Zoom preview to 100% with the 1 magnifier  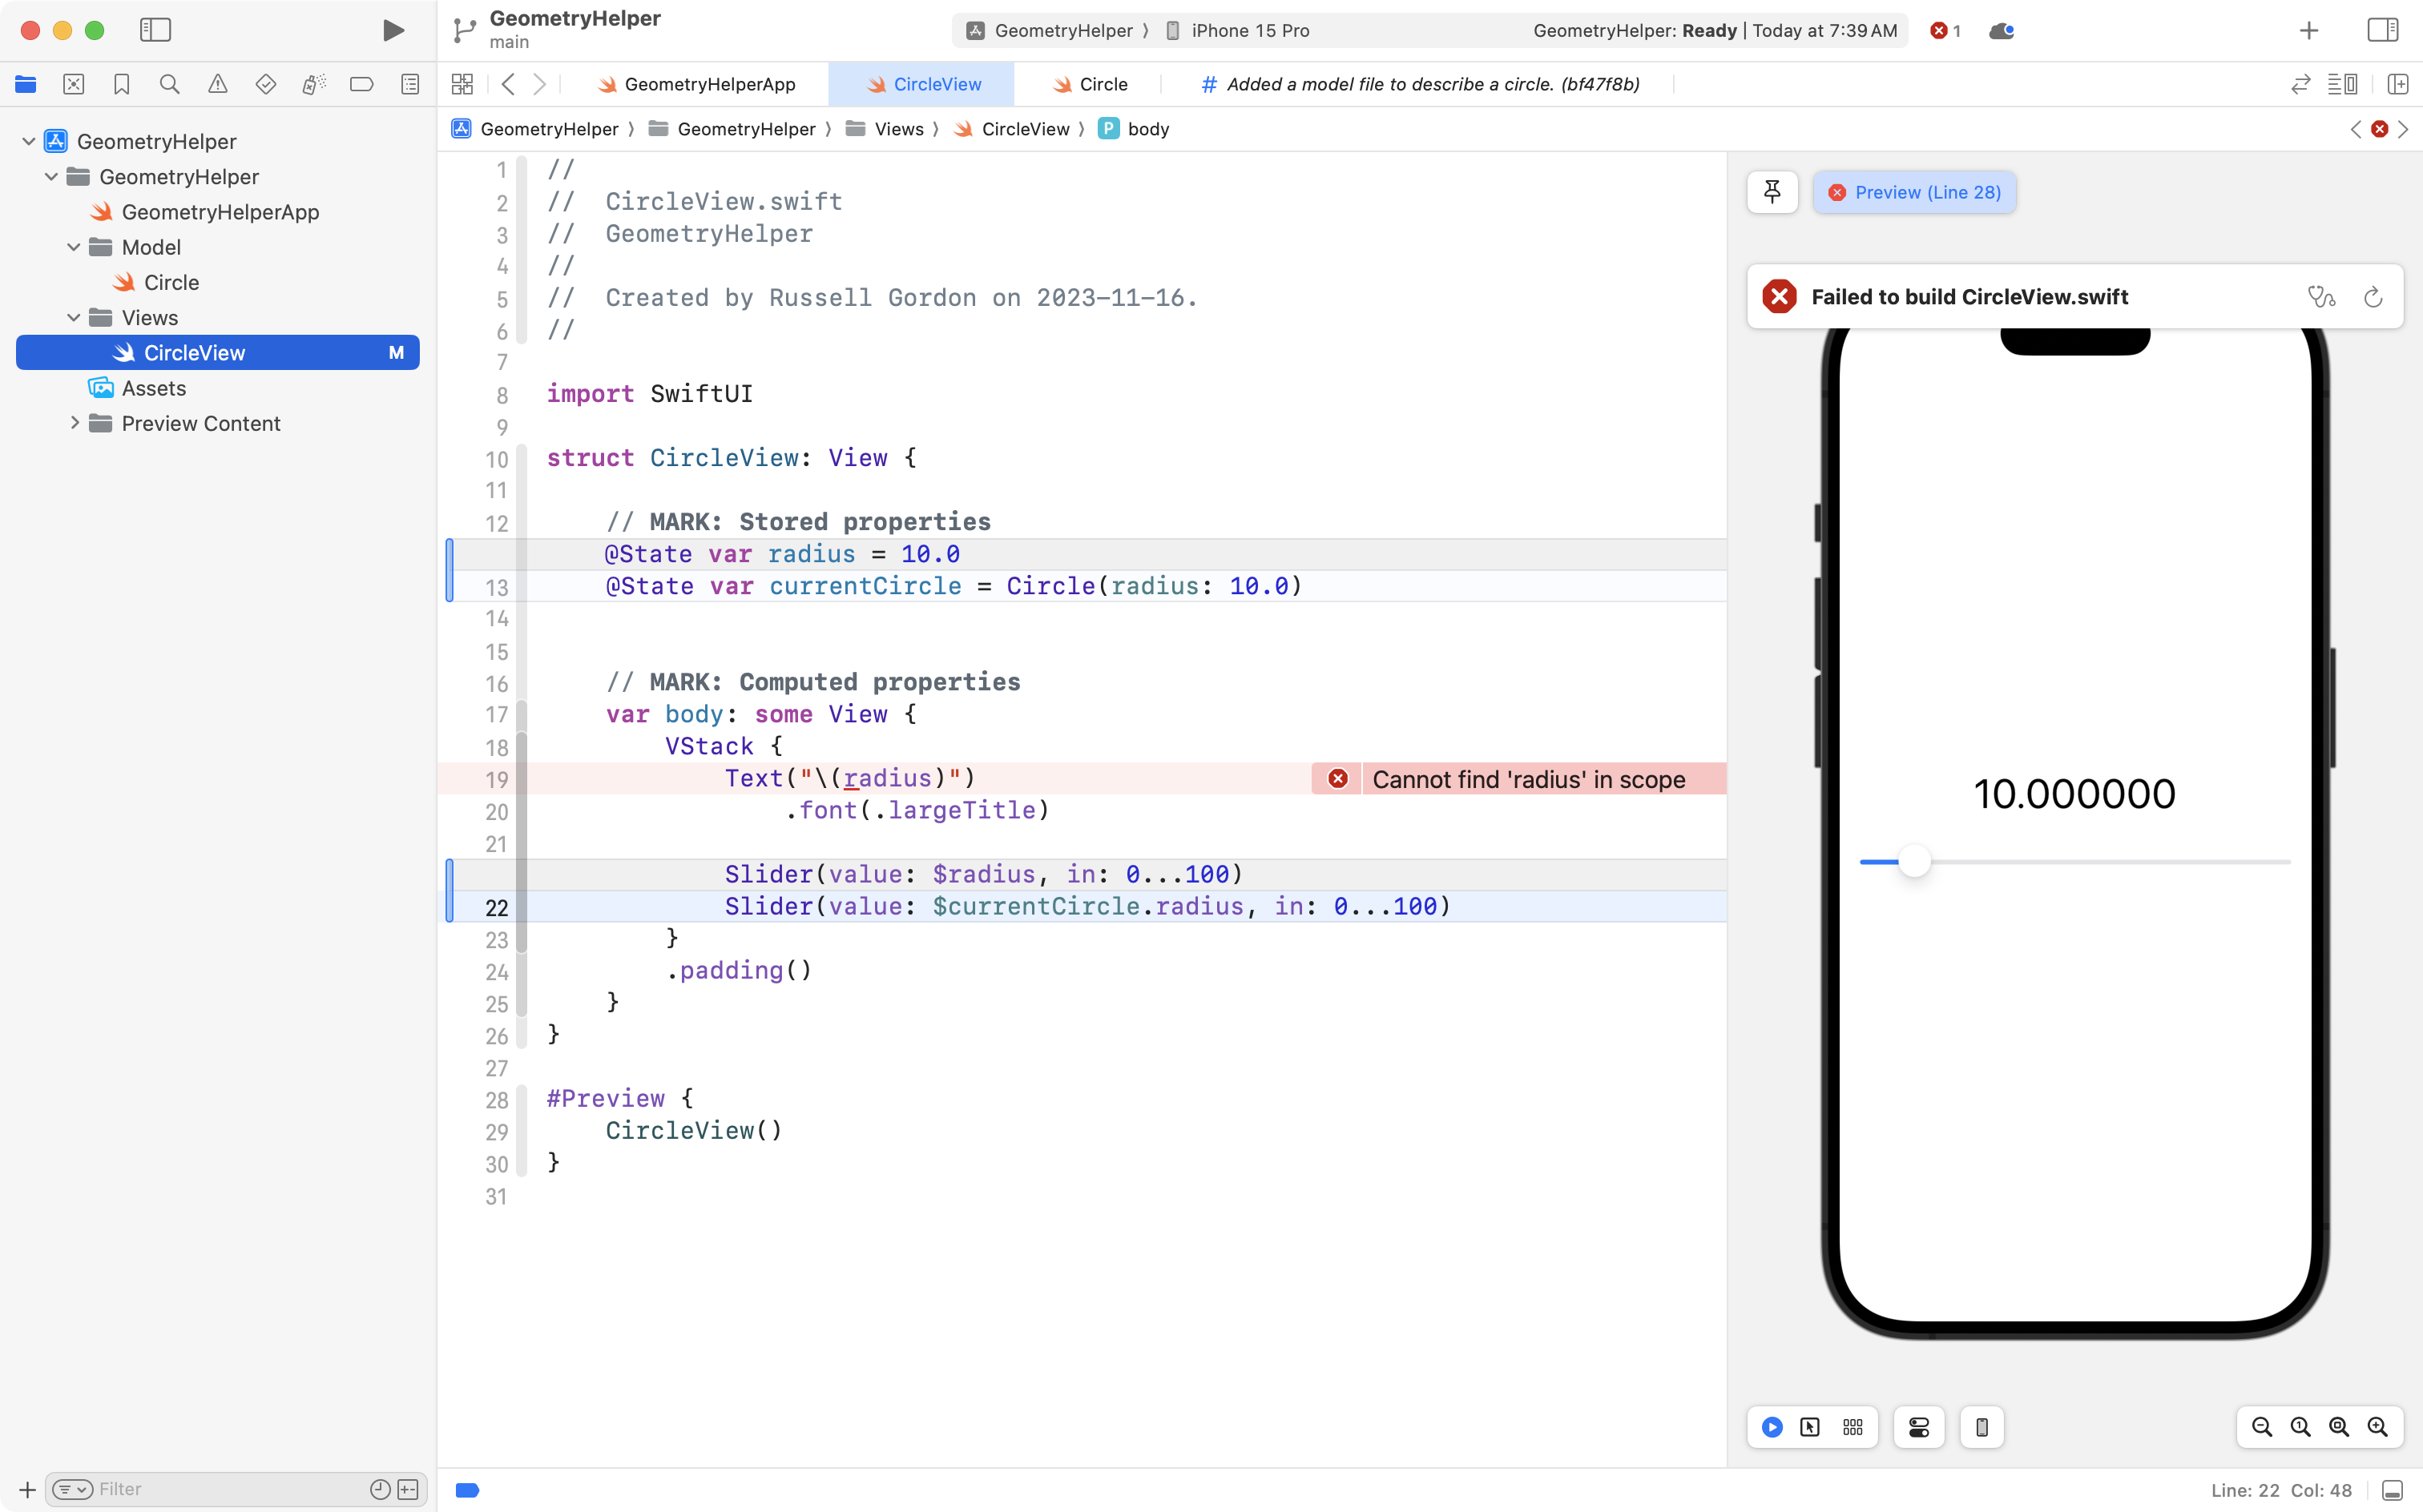coord(2300,1427)
